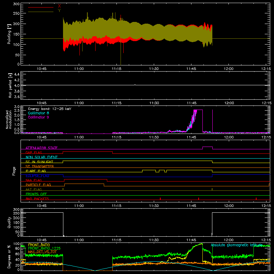Click the olive Y legend line sample
This screenshot has height=274, width=274.
pos(41,12)
